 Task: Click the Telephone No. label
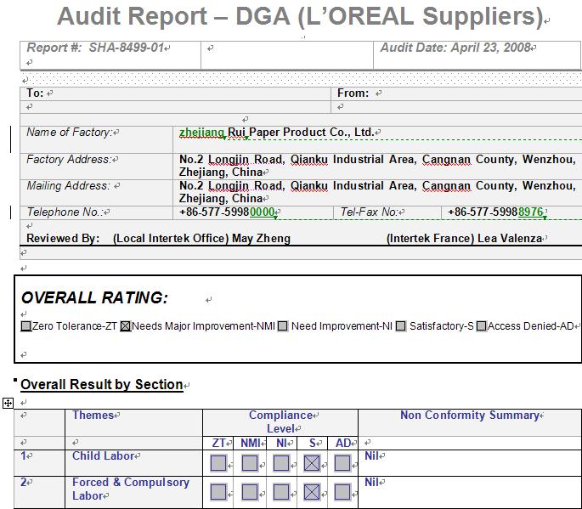65,212
